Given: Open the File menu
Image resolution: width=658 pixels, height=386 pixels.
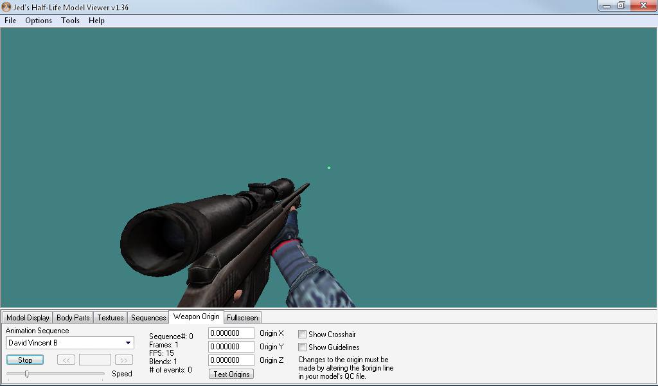Looking at the screenshot, I should point(10,21).
